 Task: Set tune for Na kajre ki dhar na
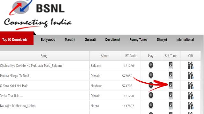171,105
